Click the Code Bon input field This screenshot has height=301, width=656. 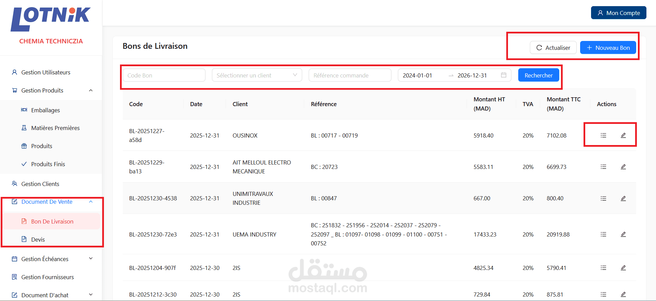click(164, 75)
